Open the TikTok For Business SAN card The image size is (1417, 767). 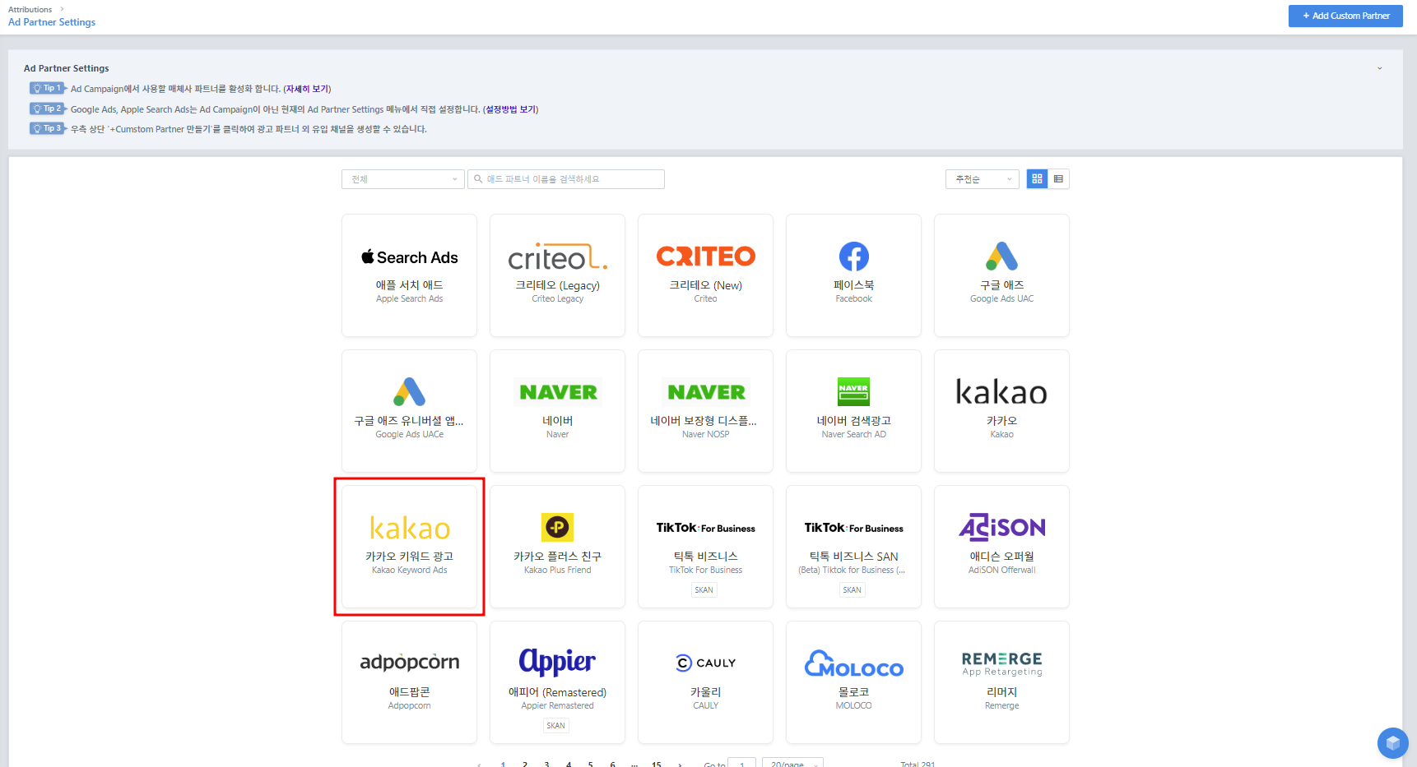[853, 547]
